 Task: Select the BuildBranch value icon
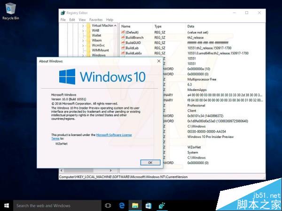123,38
